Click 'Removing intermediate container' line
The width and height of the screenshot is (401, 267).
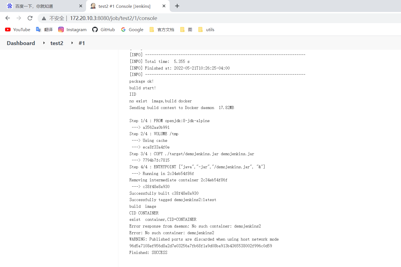(x=178, y=180)
